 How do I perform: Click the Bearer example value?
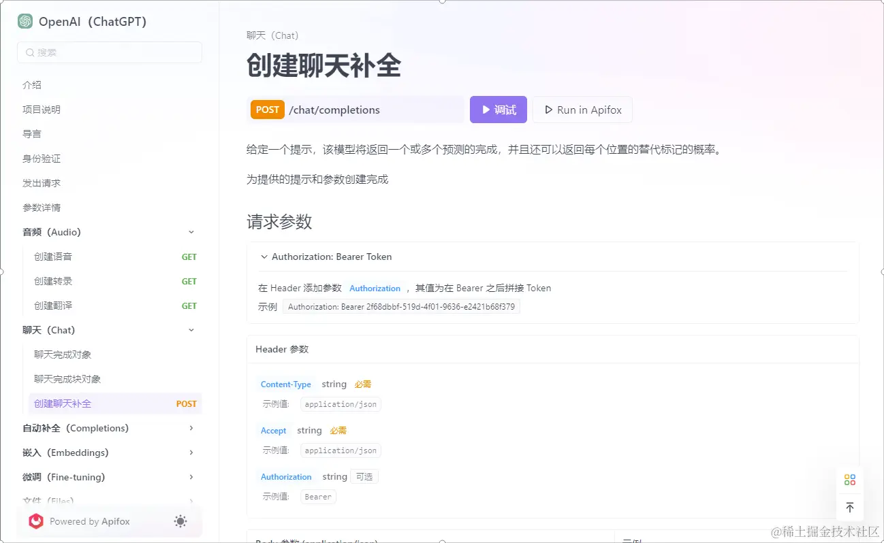point(318,497)
